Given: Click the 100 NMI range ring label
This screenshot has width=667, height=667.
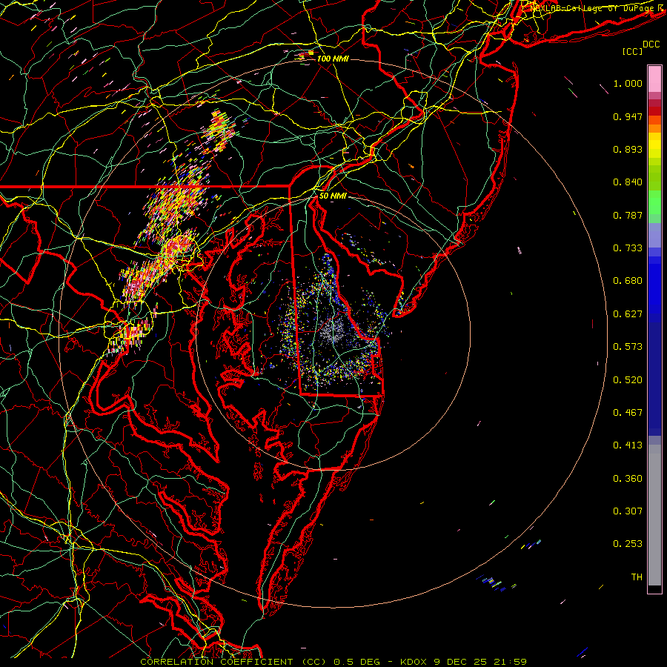Looking at the screenshot, I should tap(333, 59).
